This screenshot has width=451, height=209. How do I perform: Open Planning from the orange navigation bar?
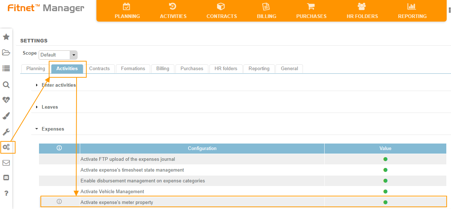(127, 11)
